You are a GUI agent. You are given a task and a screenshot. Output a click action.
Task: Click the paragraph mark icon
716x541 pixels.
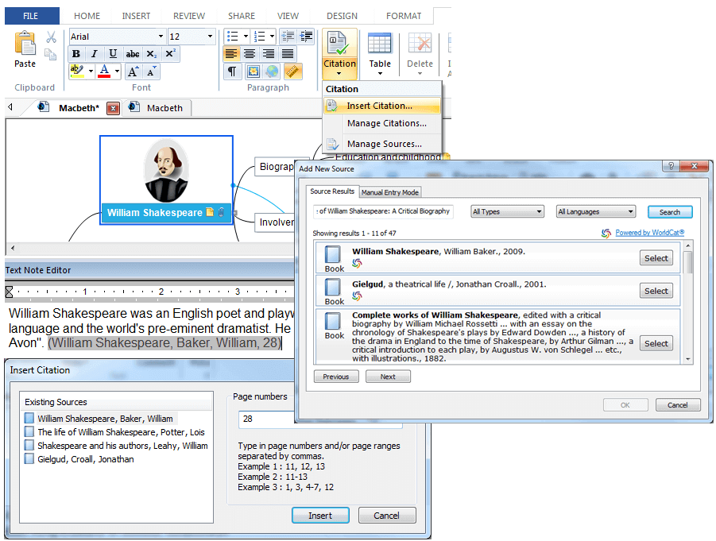232,71
